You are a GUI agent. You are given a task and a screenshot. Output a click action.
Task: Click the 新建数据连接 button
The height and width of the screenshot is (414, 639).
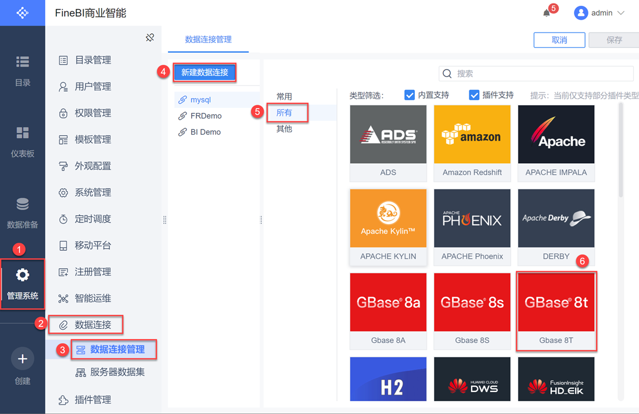point(204,73)
